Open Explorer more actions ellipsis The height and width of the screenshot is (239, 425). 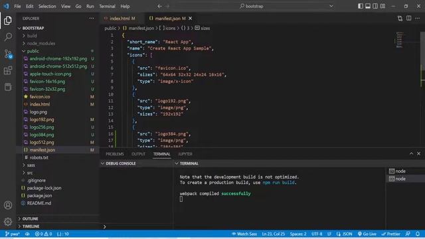(x=92, y=19)
